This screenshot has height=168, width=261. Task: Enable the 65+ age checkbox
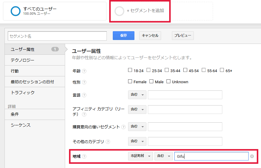coord(222,70)
